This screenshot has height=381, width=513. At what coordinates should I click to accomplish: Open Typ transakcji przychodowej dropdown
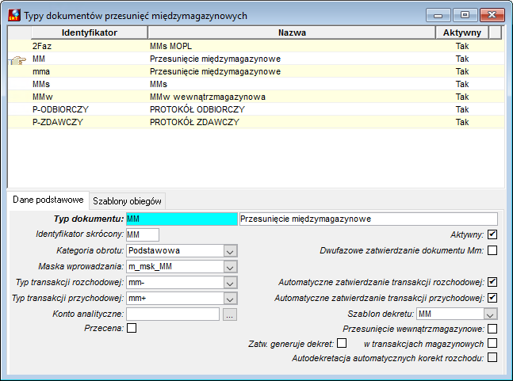(x=230, y=299)
